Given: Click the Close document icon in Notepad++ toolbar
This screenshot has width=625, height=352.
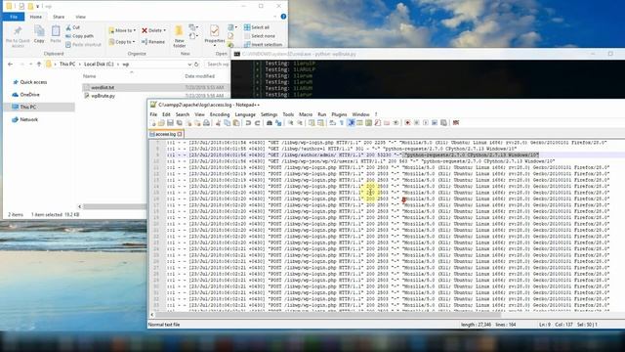Looking at the screenshot, I should [188, 123].
